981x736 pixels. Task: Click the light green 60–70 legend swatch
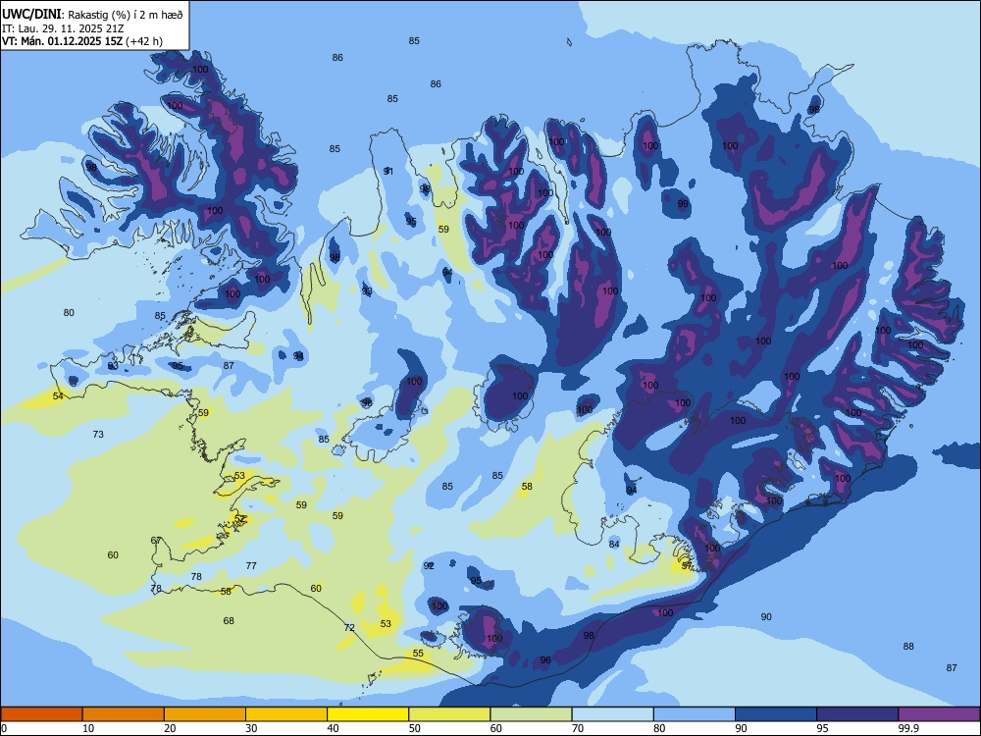coord(531,714)
